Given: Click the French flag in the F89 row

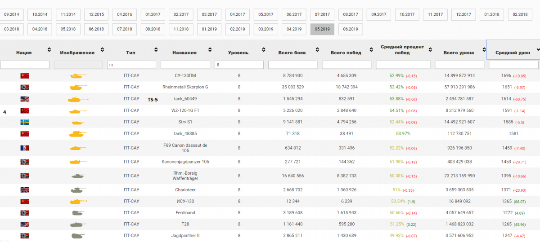Looking at the screenshot, I should (x=25, y=148).
